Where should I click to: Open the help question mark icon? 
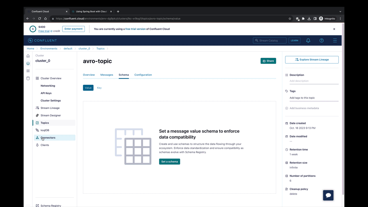[321, 41]
